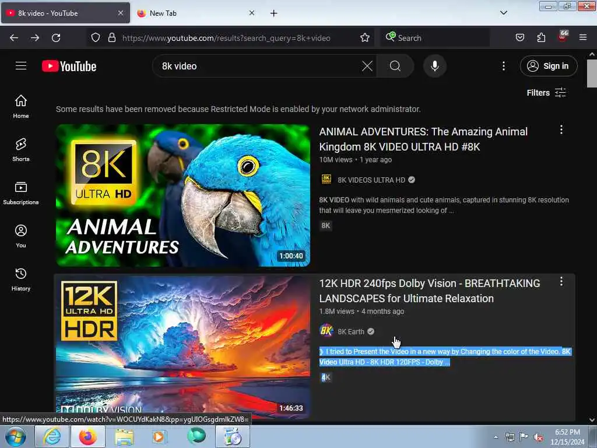This screenshot has width=597, height=448.
Task: Open Shorts in the sidebar
Action: pos(21,150)
